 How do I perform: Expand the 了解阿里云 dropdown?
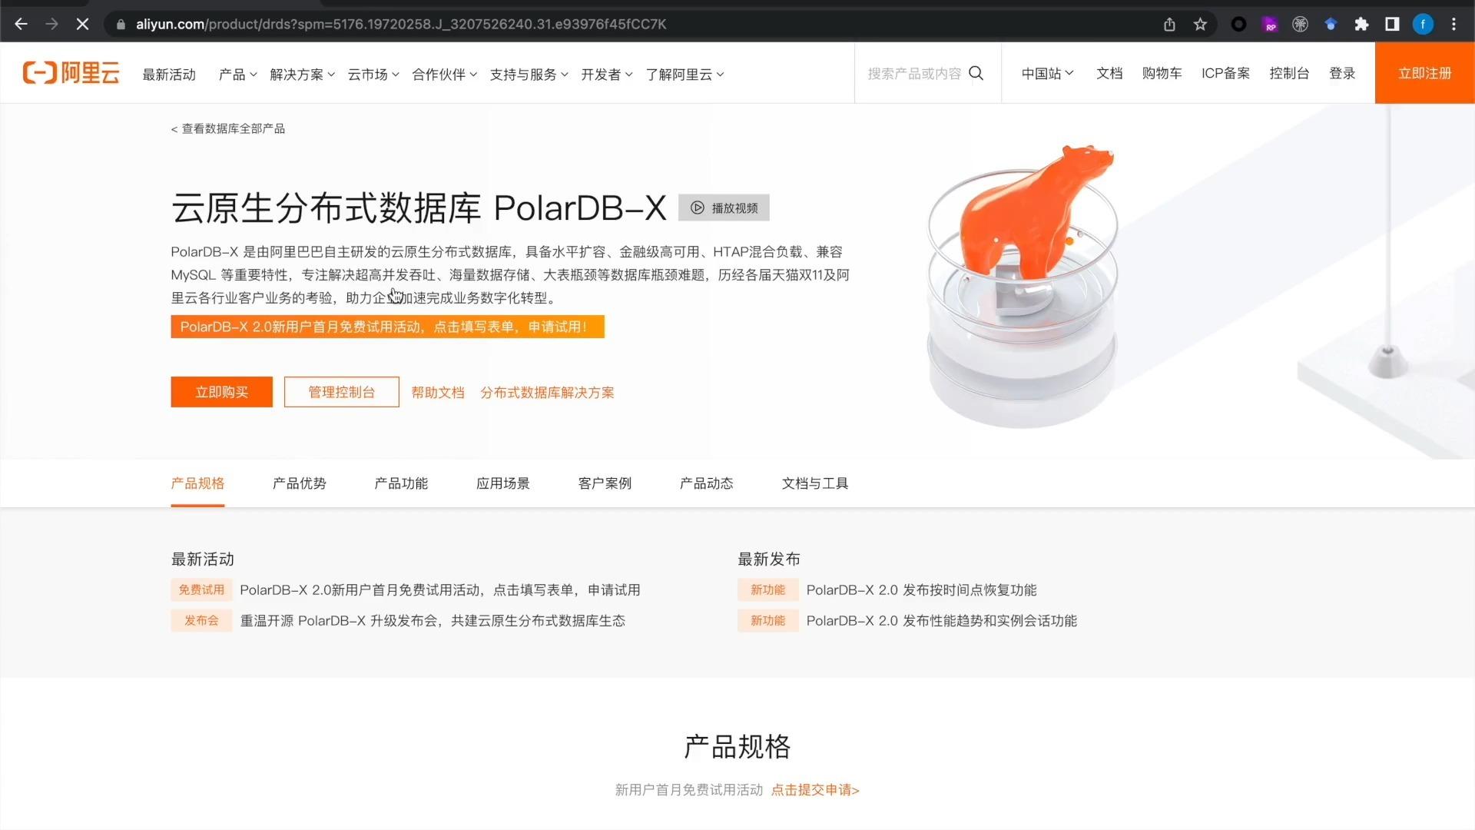684,75
